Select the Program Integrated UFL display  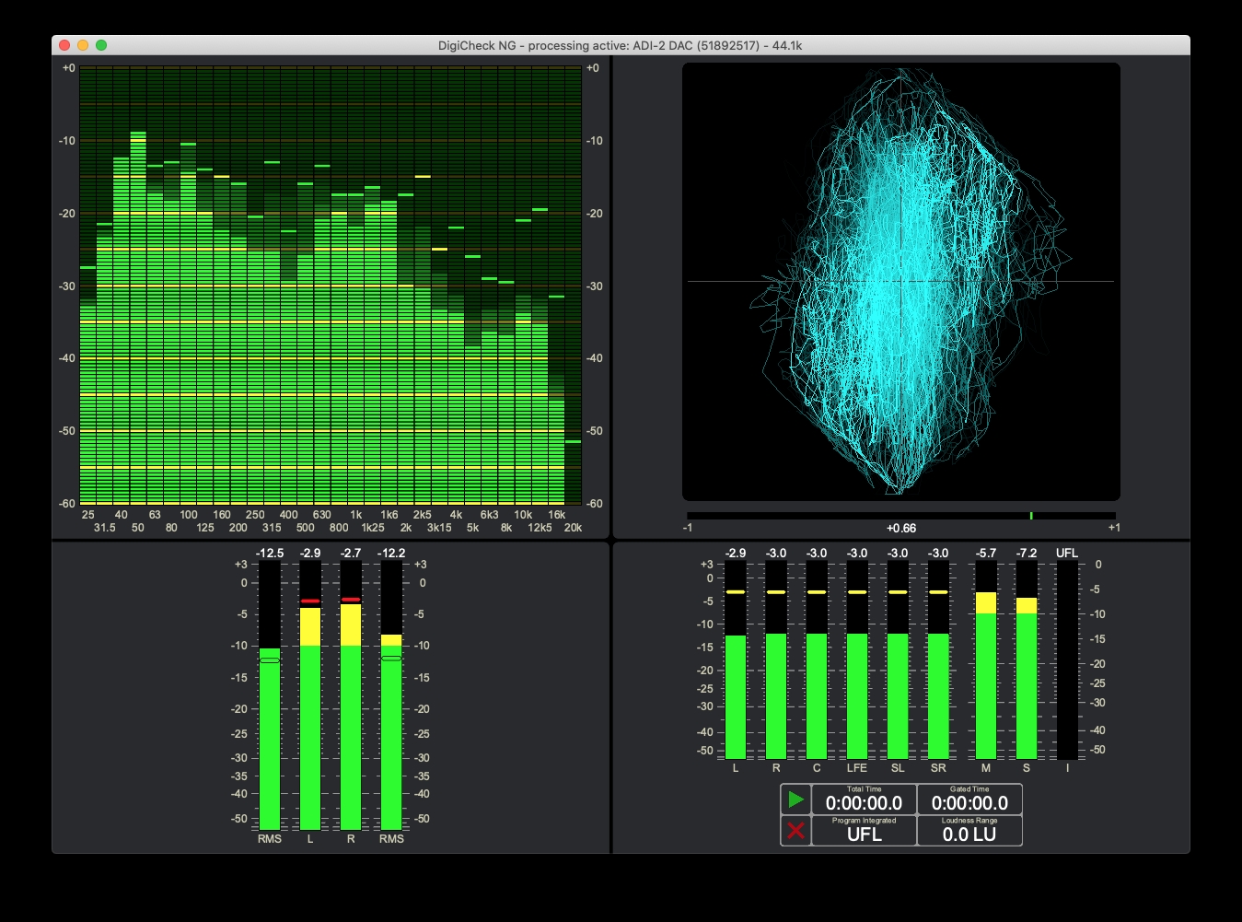click(x=864, y=831)
